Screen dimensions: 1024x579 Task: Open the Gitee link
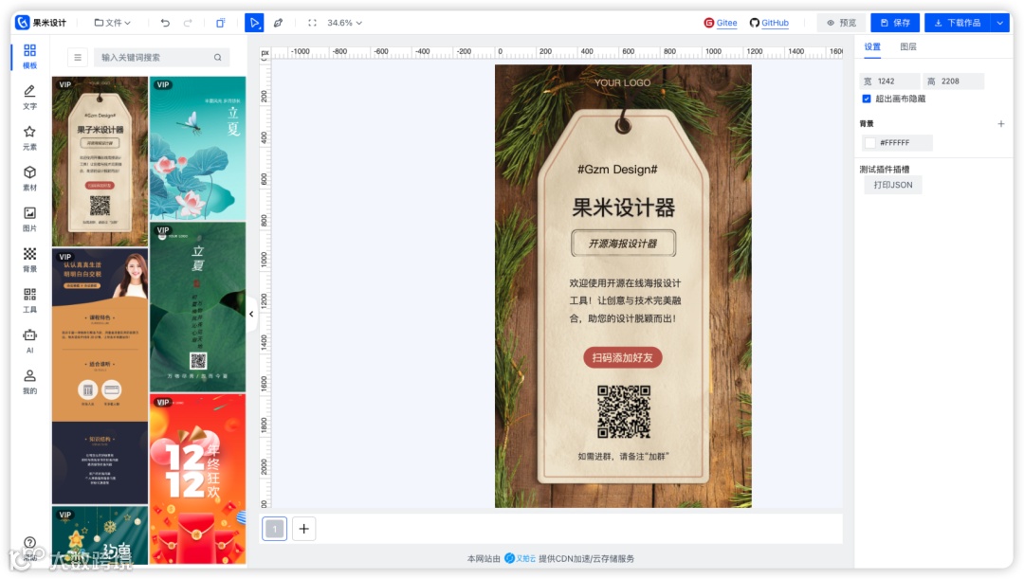coord(721,23)
